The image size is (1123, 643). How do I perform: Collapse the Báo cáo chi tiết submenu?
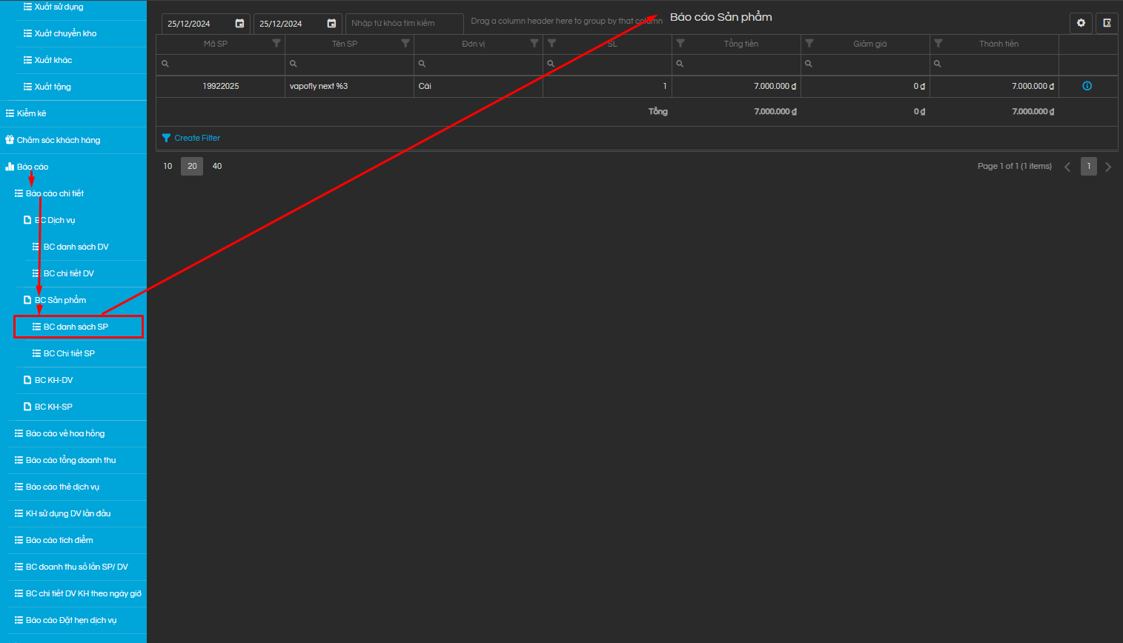click(54, 193)
